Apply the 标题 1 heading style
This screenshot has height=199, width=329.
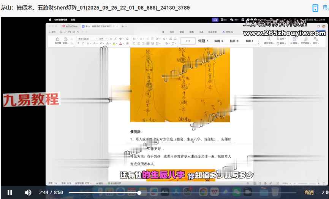point(203,41)
